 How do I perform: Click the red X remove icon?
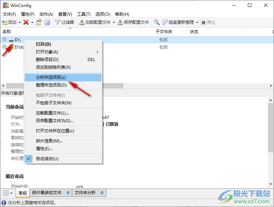pos(26,22)
